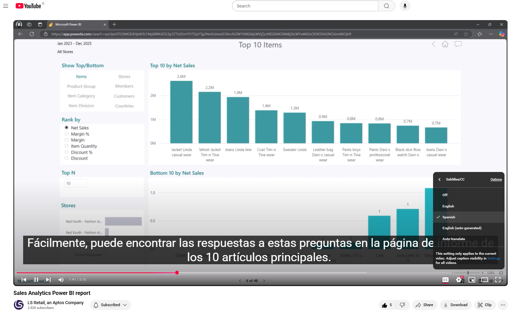513x314 pixels.
Task: Open the YouTube guide hamburger menu
Action: coord(5,6)
